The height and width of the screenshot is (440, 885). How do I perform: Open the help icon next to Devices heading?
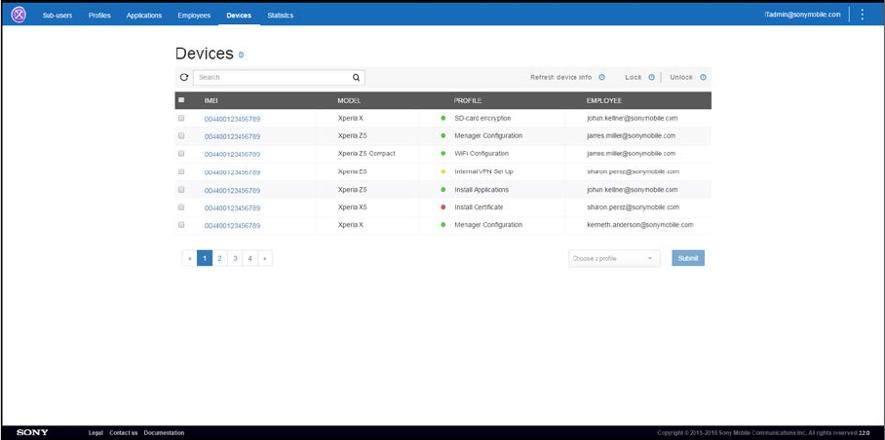241,55
